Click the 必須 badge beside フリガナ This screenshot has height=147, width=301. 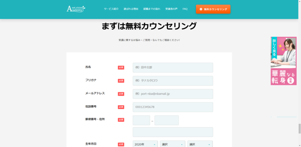(x=121, y=81)
